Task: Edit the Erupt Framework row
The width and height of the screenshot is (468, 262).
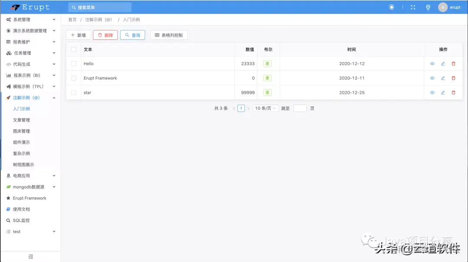Action: pyautogui.click(x=443, y=78)
